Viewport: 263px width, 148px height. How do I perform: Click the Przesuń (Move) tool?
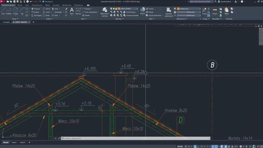pos(36,9)
